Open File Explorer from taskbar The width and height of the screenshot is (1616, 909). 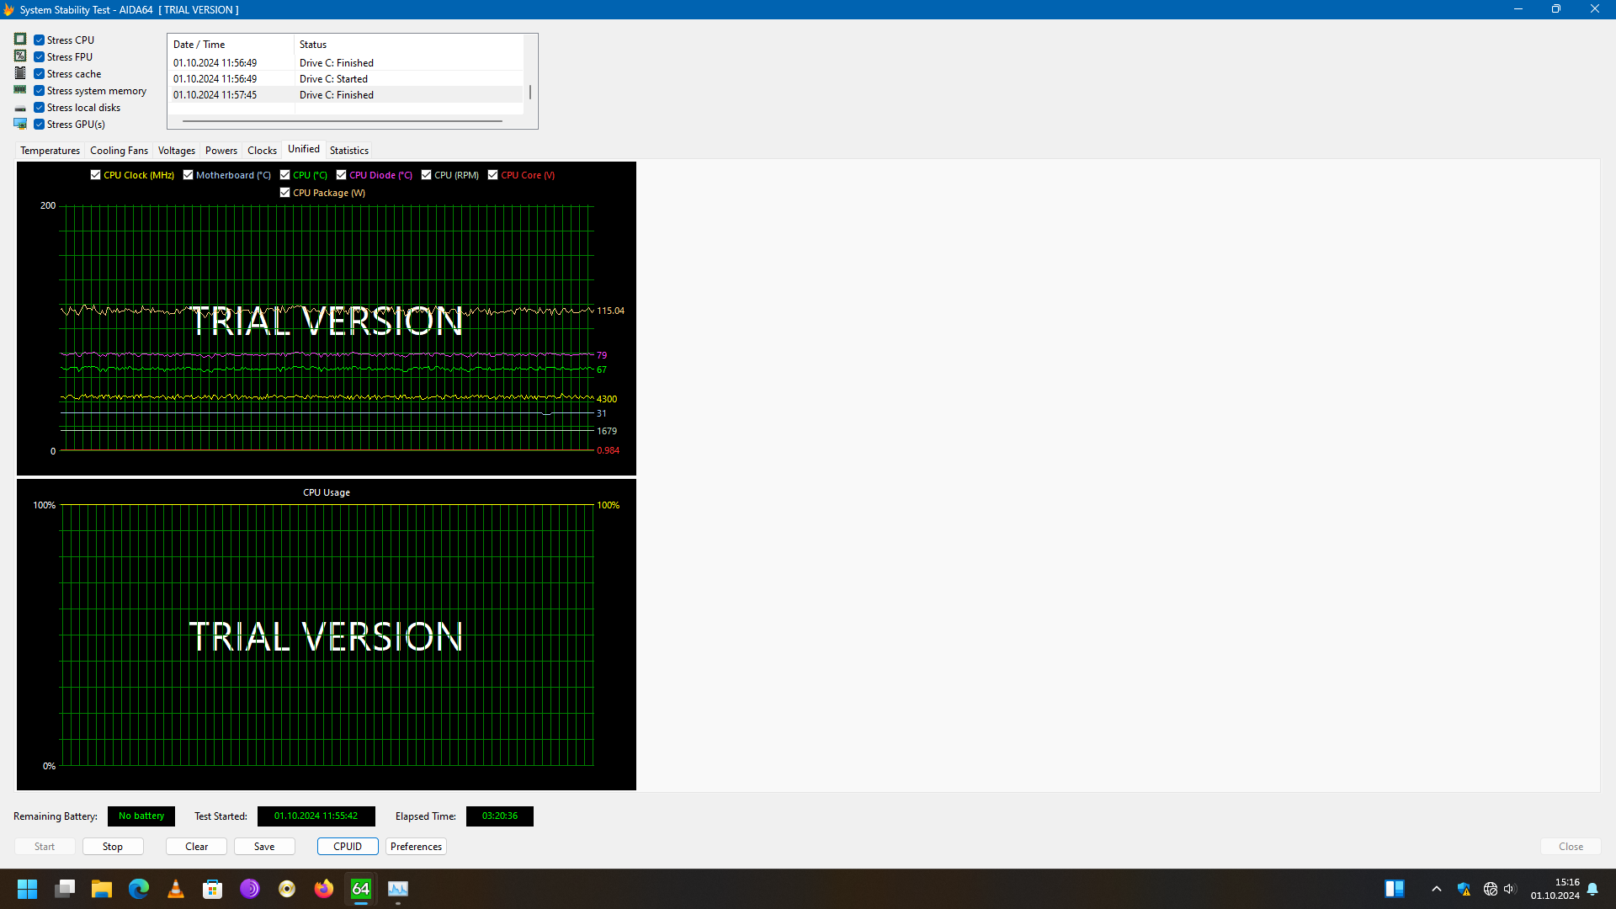click(x=102, y=889)
